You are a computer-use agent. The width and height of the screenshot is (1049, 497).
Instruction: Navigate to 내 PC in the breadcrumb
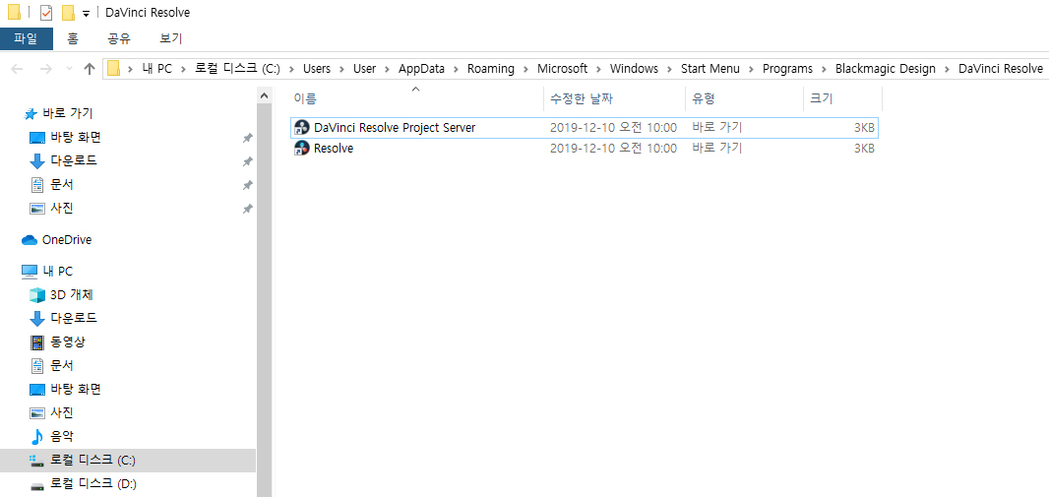157,68
